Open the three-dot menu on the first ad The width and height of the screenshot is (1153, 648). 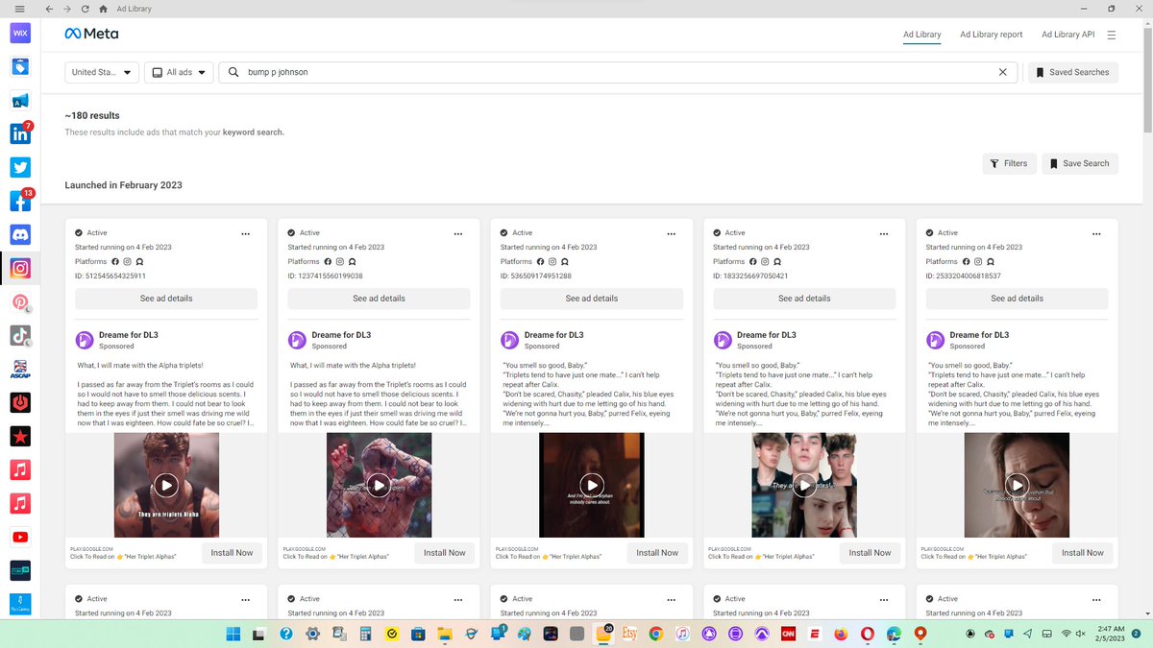(245, 233)
